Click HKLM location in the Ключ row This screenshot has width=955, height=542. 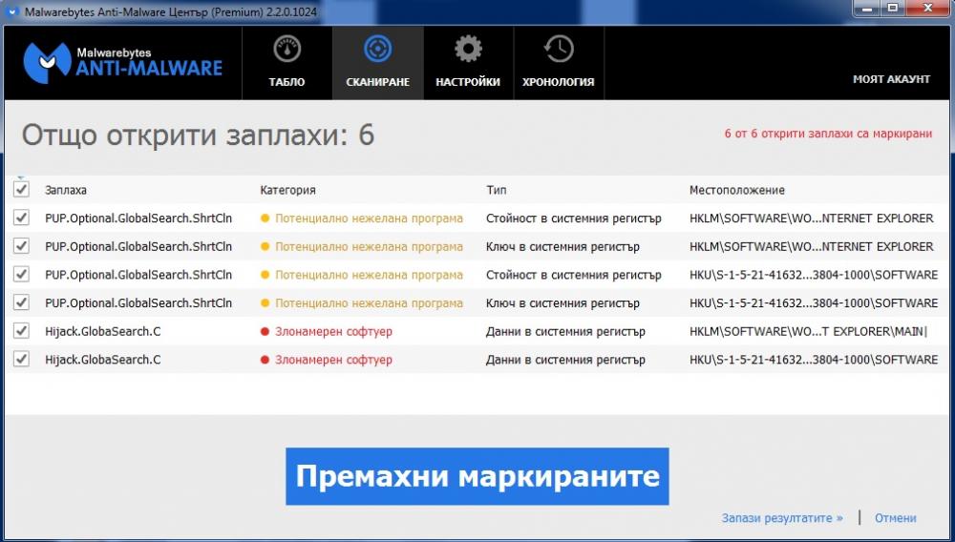[811, 246]
